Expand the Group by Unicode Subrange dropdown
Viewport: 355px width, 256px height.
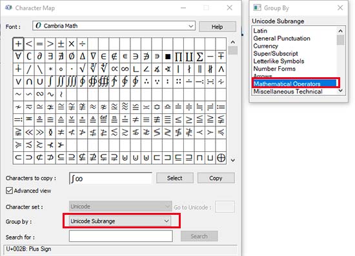pos(120,221)
